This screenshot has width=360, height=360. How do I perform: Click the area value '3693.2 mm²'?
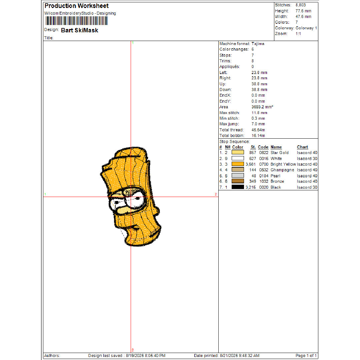click(262, 107)
